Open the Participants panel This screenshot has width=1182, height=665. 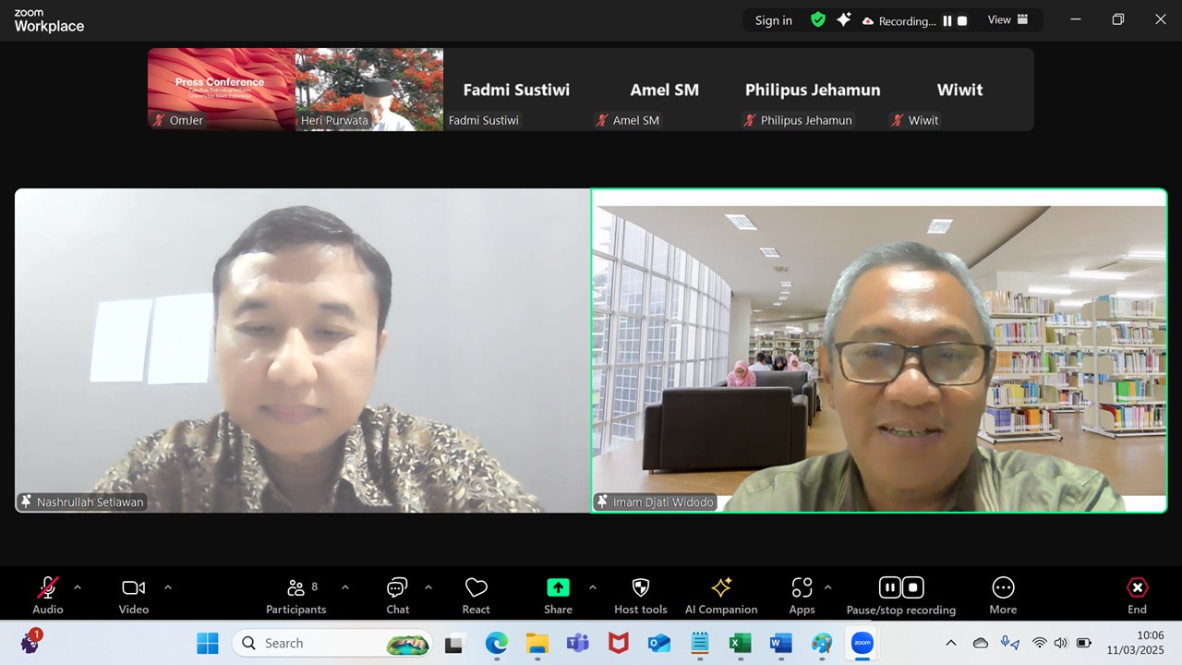pos(295,596)
